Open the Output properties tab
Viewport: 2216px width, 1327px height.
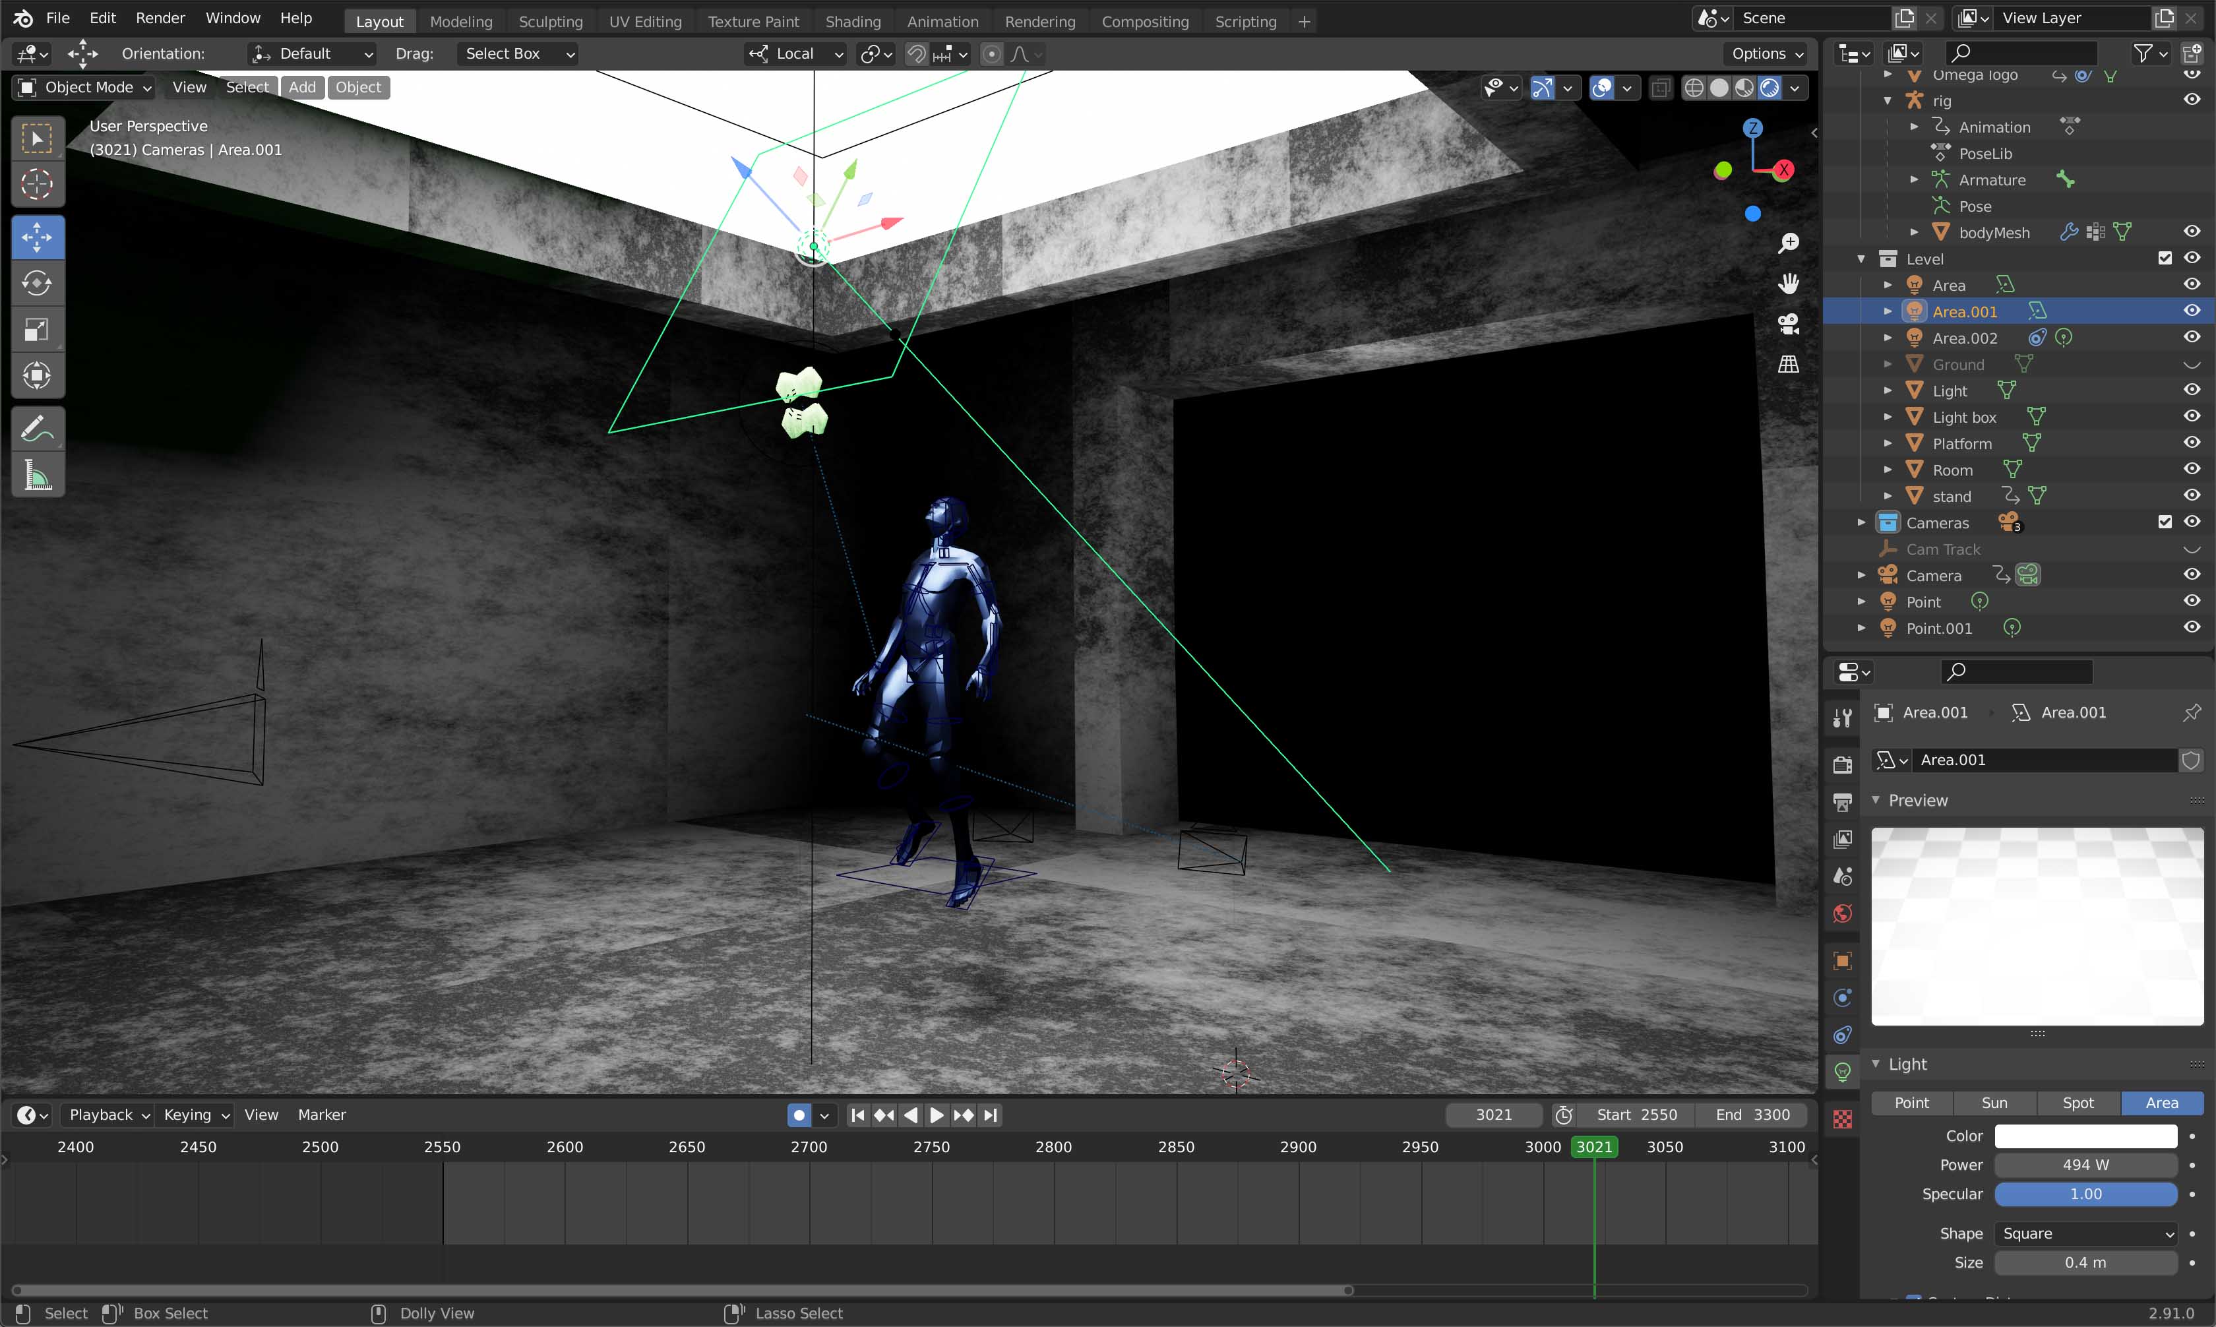click(1842, 802)
